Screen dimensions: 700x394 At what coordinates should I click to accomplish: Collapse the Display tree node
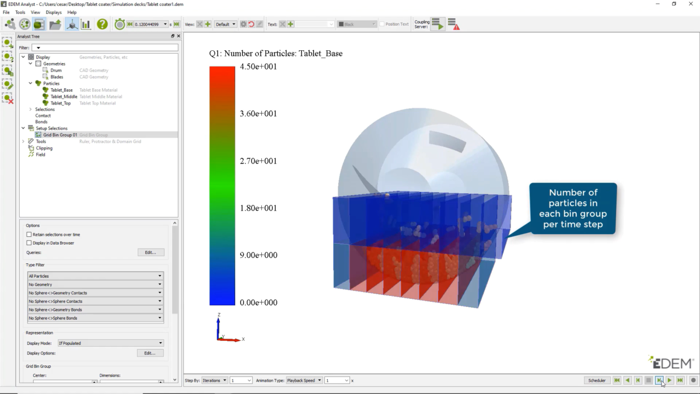click(x=23, y=57)
